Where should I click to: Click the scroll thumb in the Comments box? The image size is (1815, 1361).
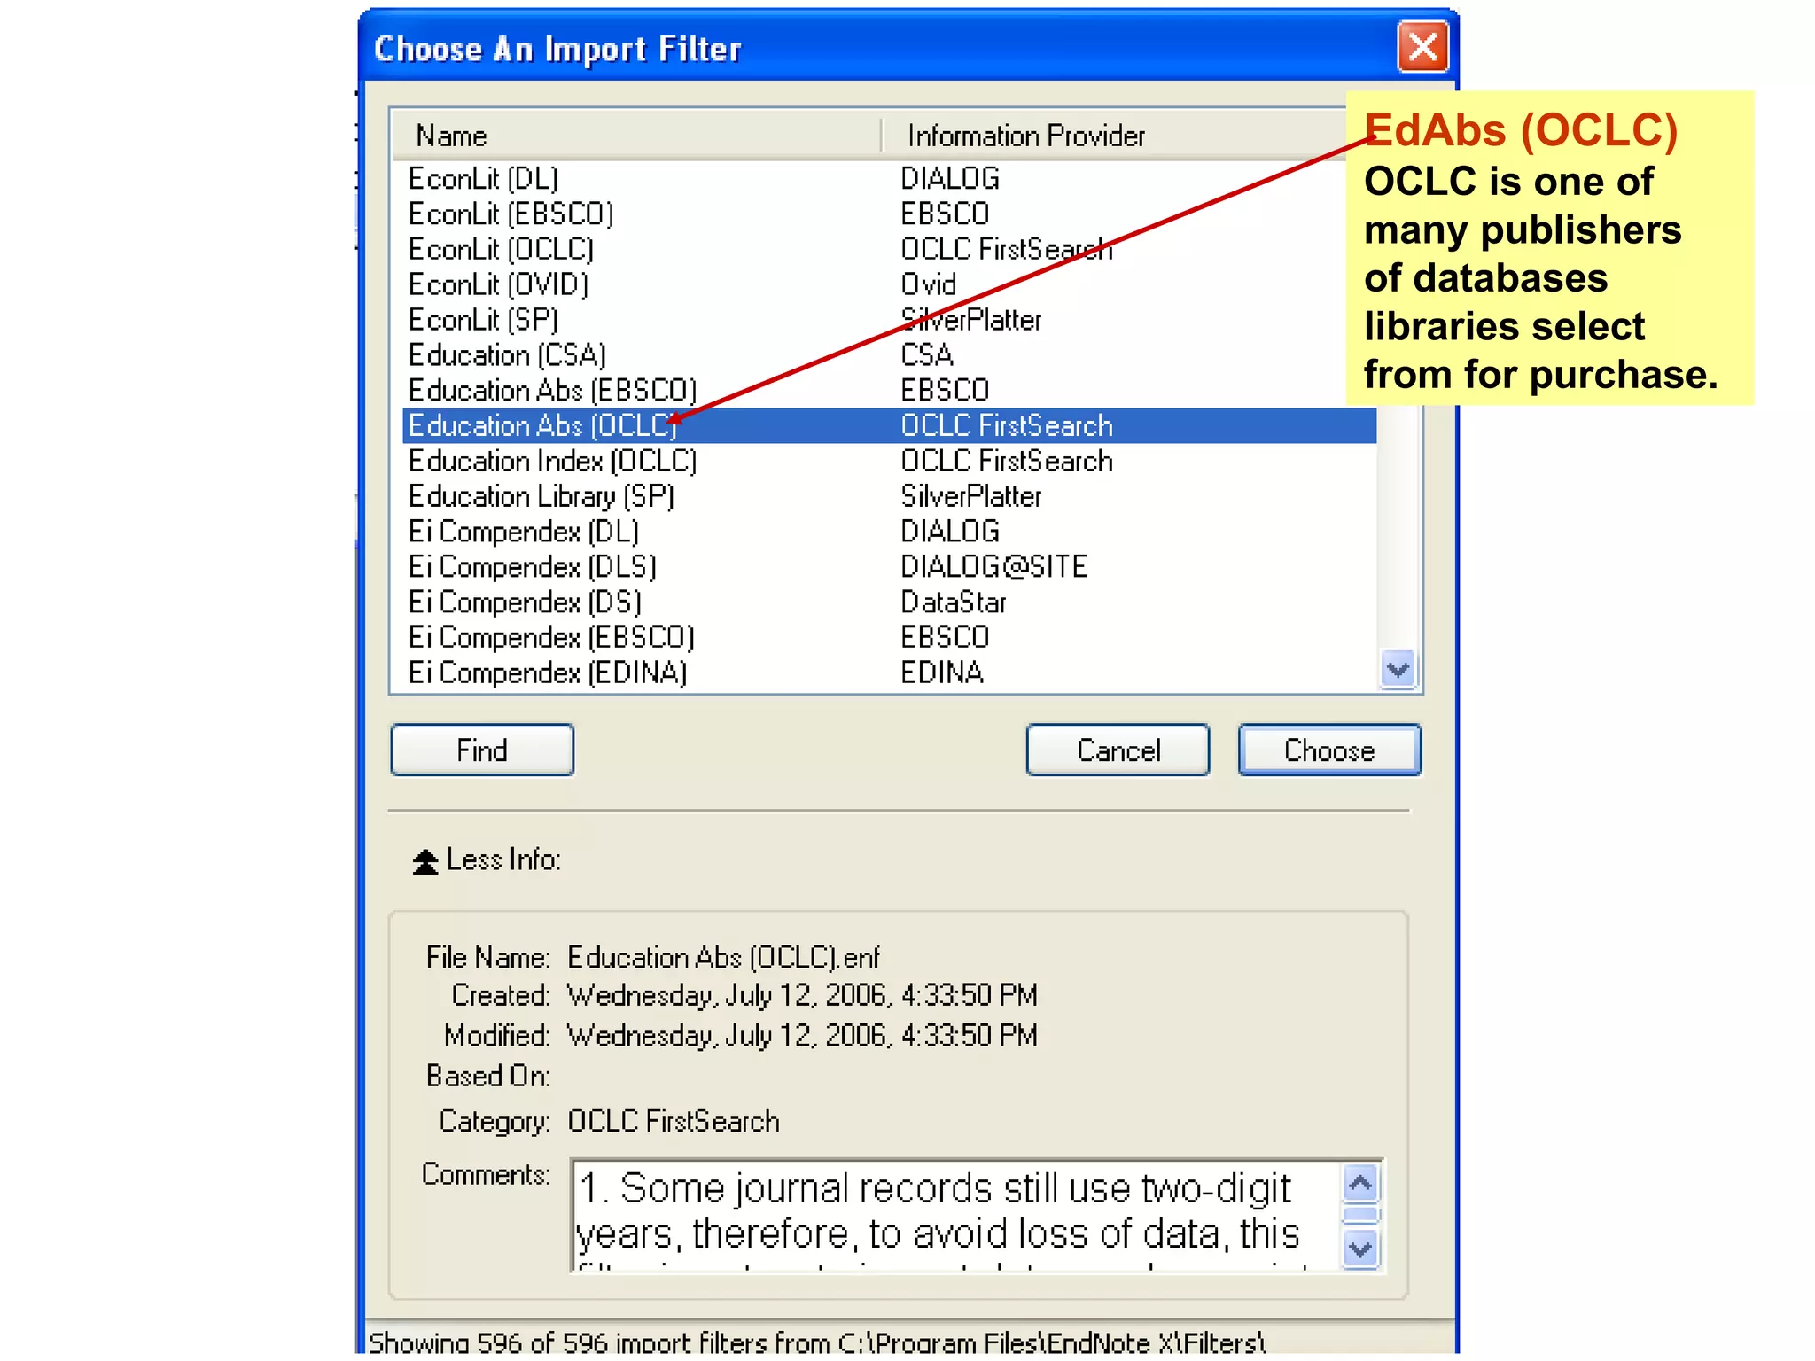1360,1216
